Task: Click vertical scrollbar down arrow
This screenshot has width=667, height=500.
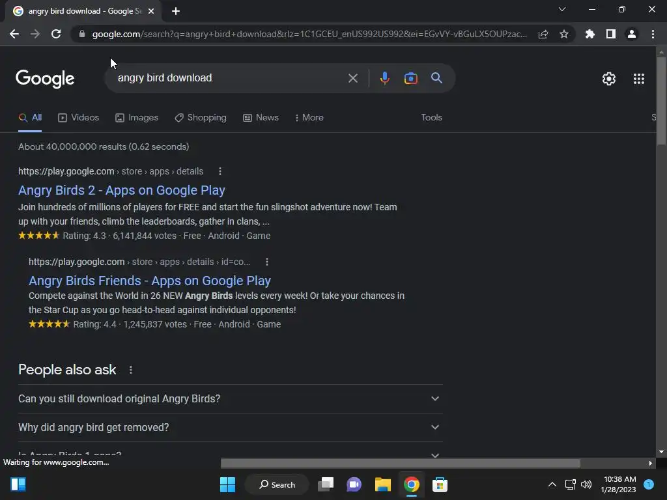Action: coord(661,452)
